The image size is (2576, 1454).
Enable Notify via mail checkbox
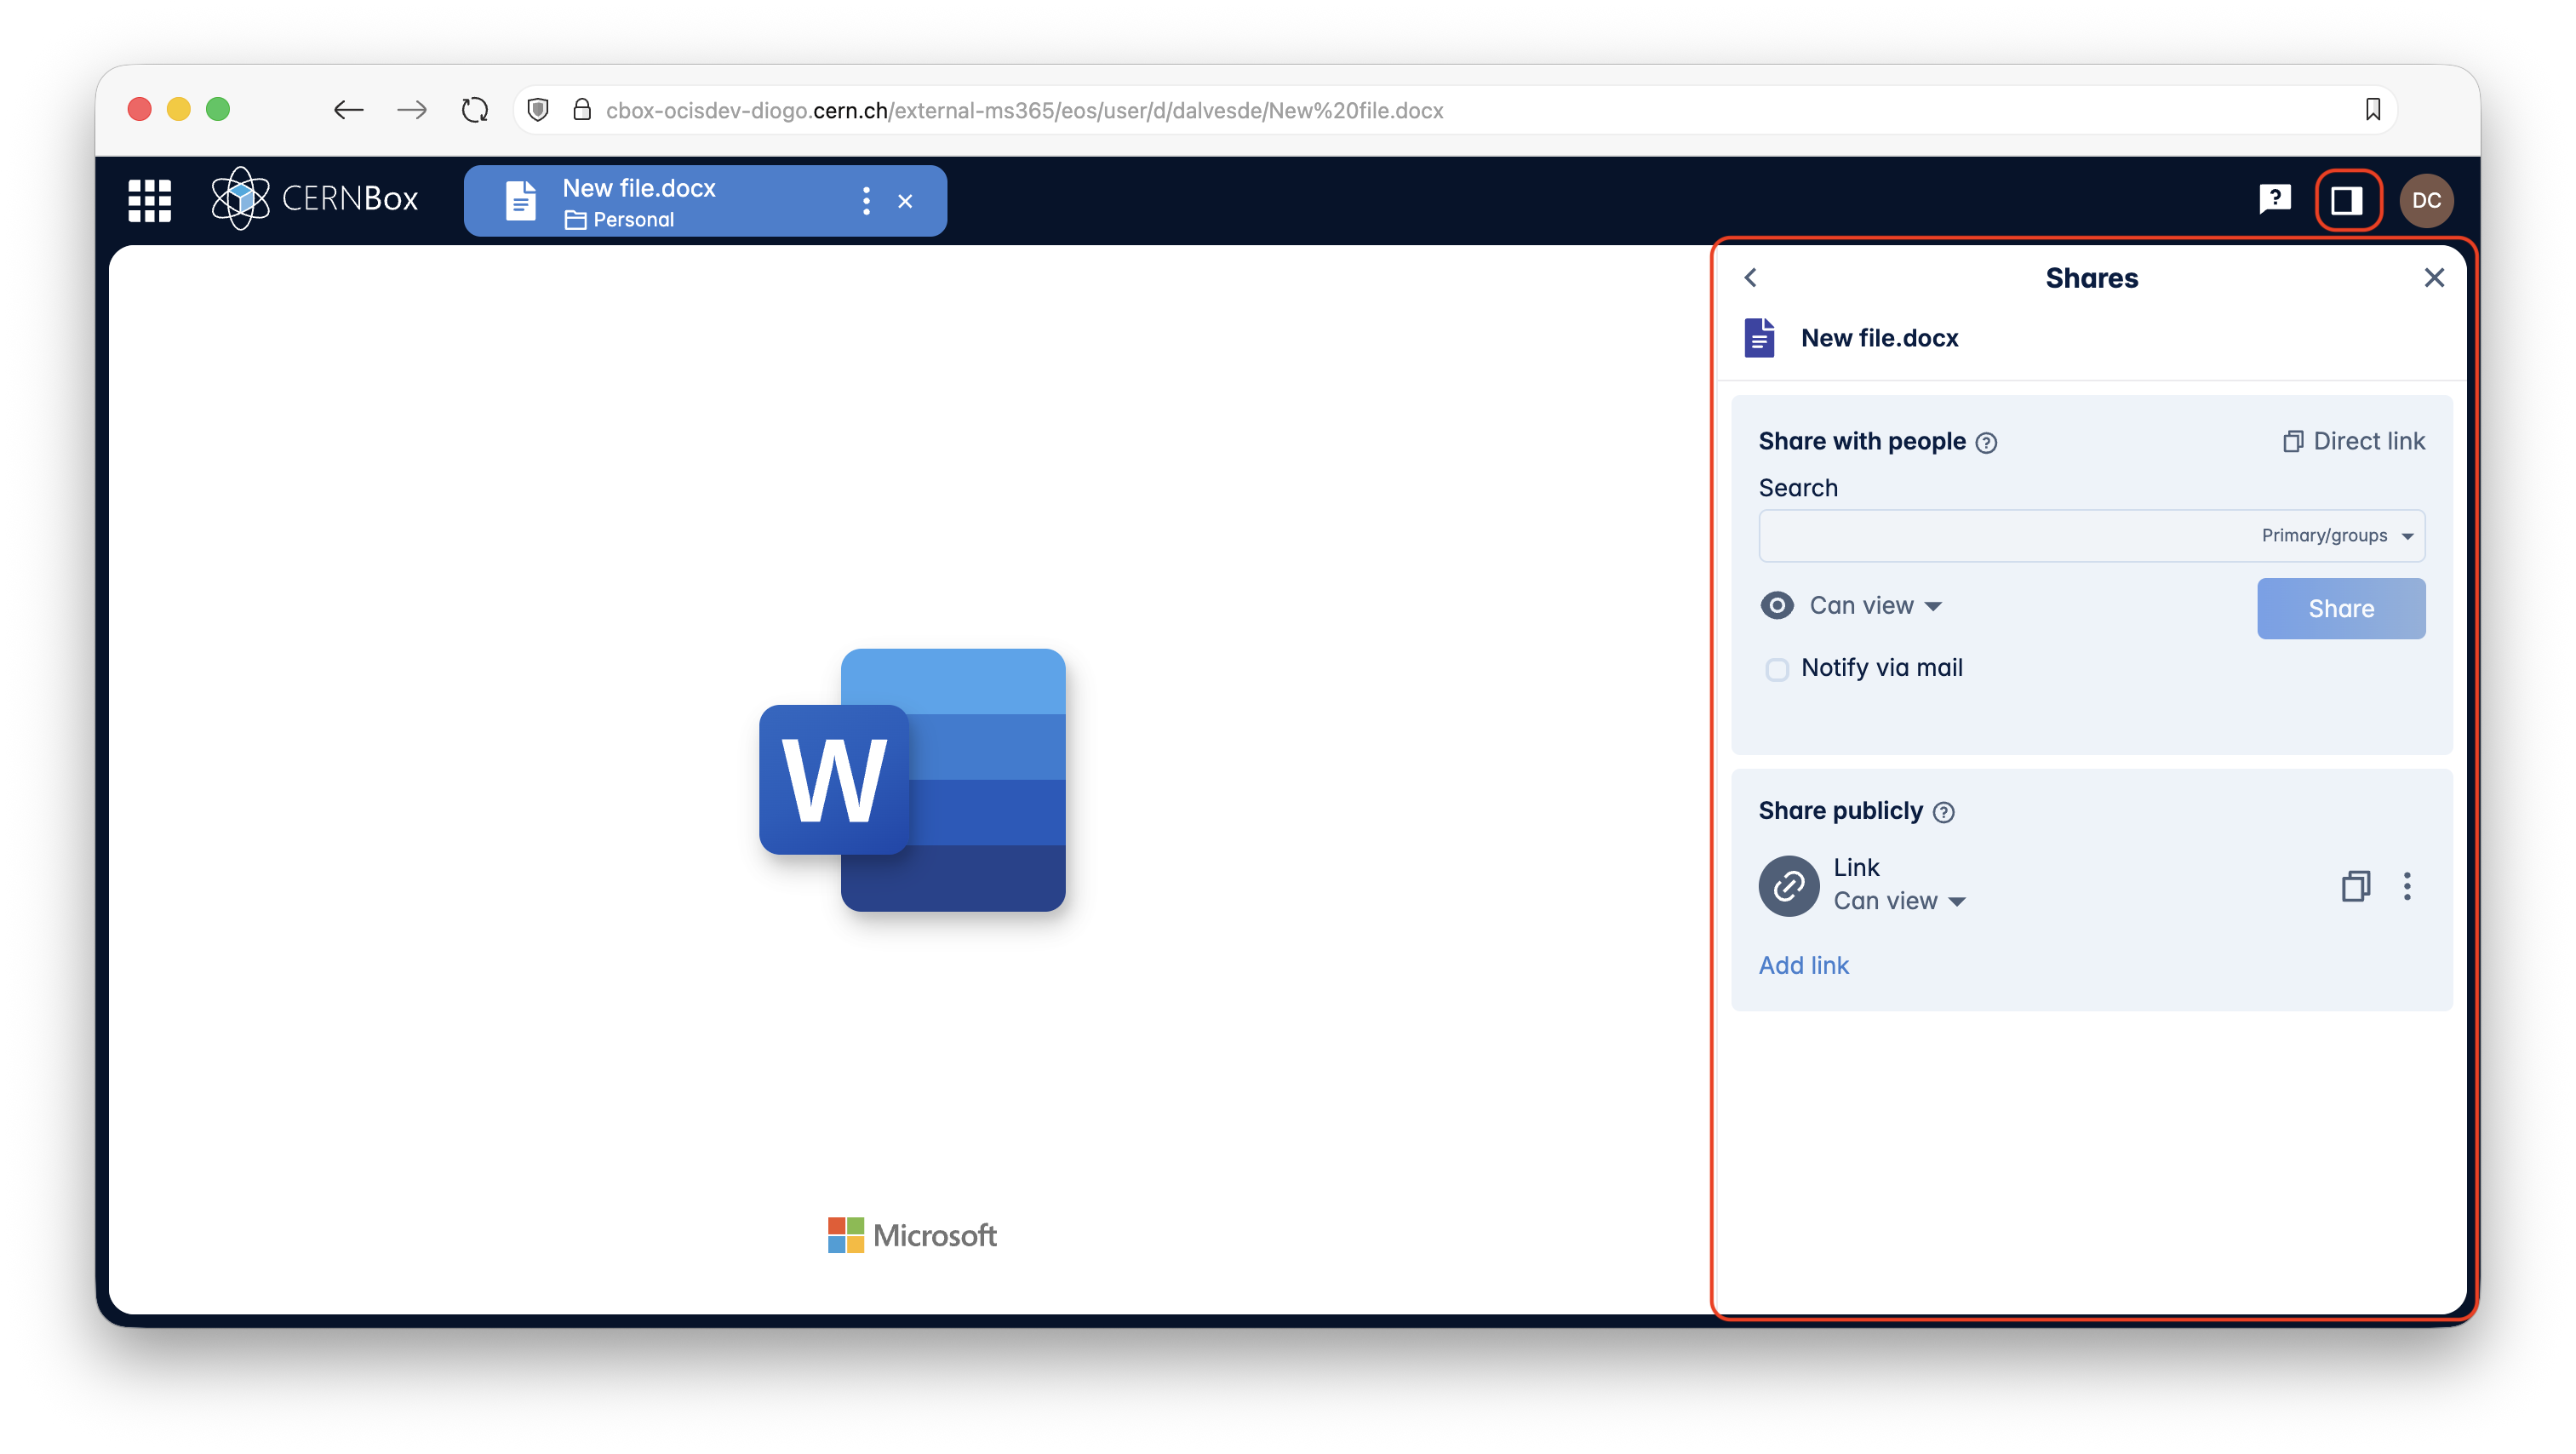pyautogui.click(x=1777, y=669)
